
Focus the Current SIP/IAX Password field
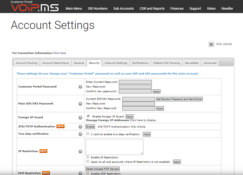pyautogui.click(x=139, y=99)
